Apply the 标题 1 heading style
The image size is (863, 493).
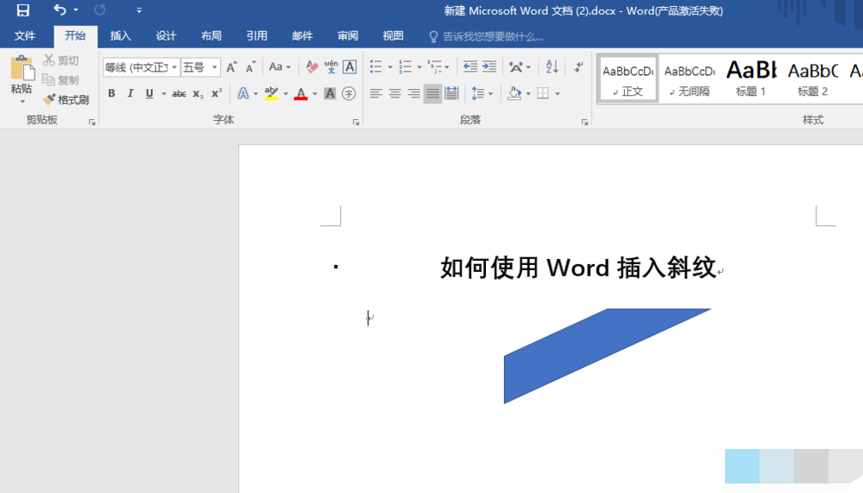751,79
